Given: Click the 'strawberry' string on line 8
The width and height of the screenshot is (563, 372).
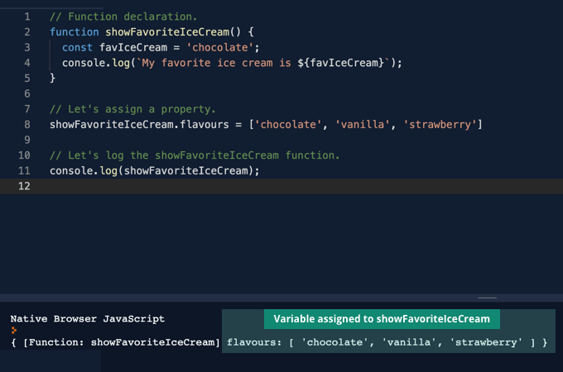Looking at the screenshot, I should pyautogui.click(x=440, y=125).
